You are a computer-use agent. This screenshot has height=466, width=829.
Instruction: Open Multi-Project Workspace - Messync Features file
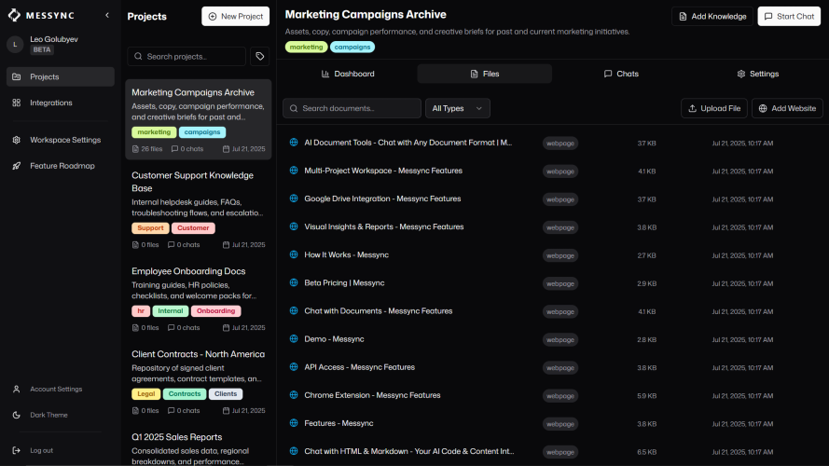tap(383, 171)
